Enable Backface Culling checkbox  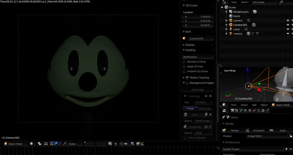pyautogui.click(x=184, y=62)
